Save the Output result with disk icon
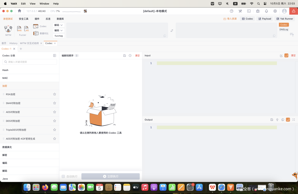298x194 pixels. point(272,120)
